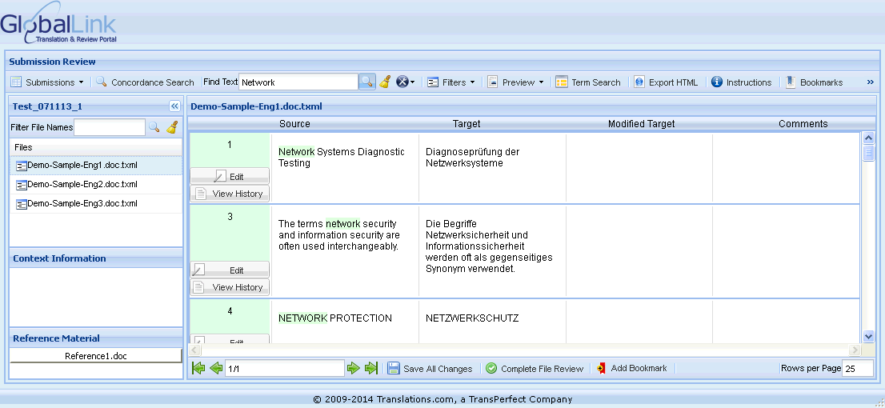Open Bookmarks in the toolbar
The height and width of the screenshot is (408, 885).
(x=814, y=82)
